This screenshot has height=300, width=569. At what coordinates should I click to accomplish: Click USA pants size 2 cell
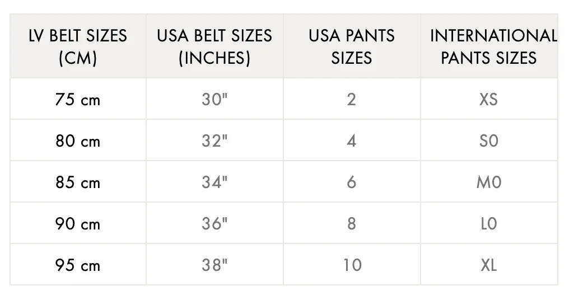(352, 100)
